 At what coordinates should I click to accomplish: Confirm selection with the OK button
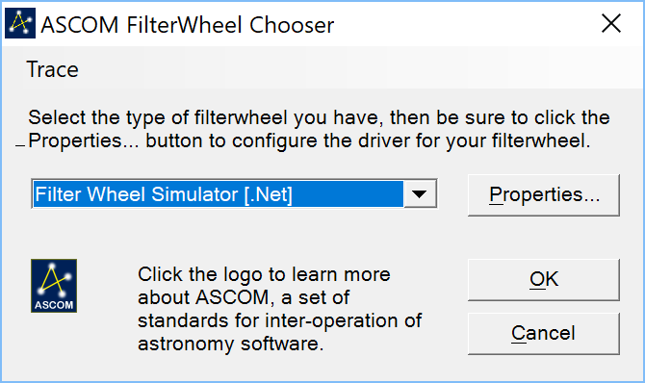point(543,280)
